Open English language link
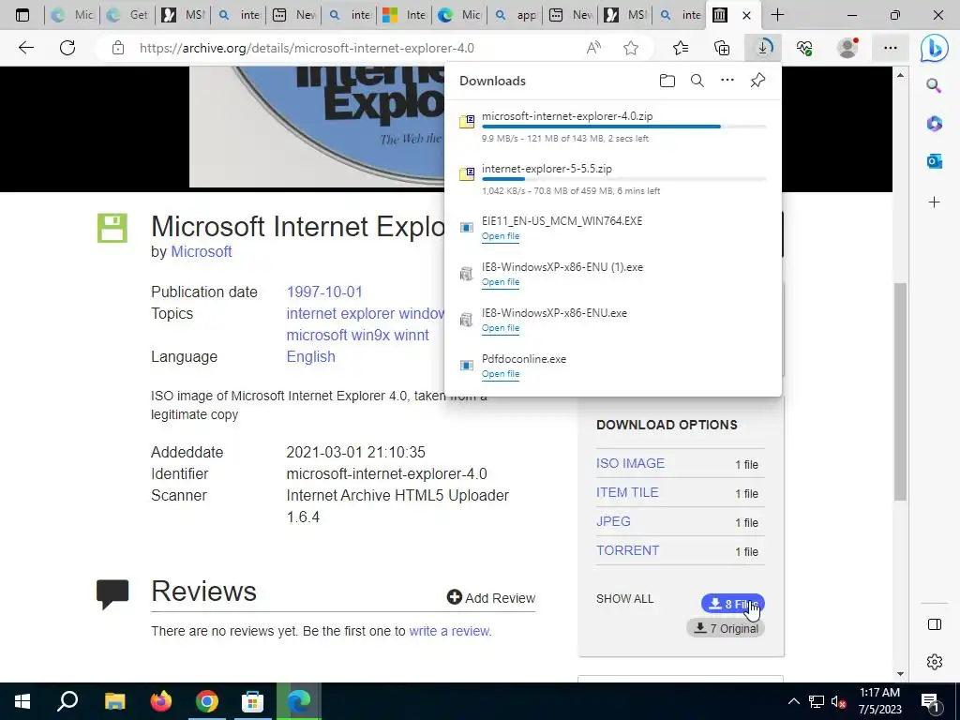This screenshot has height=720, width=960. [310, 357]
